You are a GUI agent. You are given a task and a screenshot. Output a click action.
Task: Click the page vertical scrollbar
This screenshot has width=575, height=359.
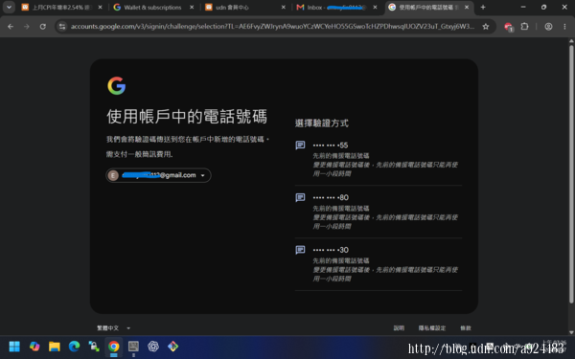pos(571,174)
